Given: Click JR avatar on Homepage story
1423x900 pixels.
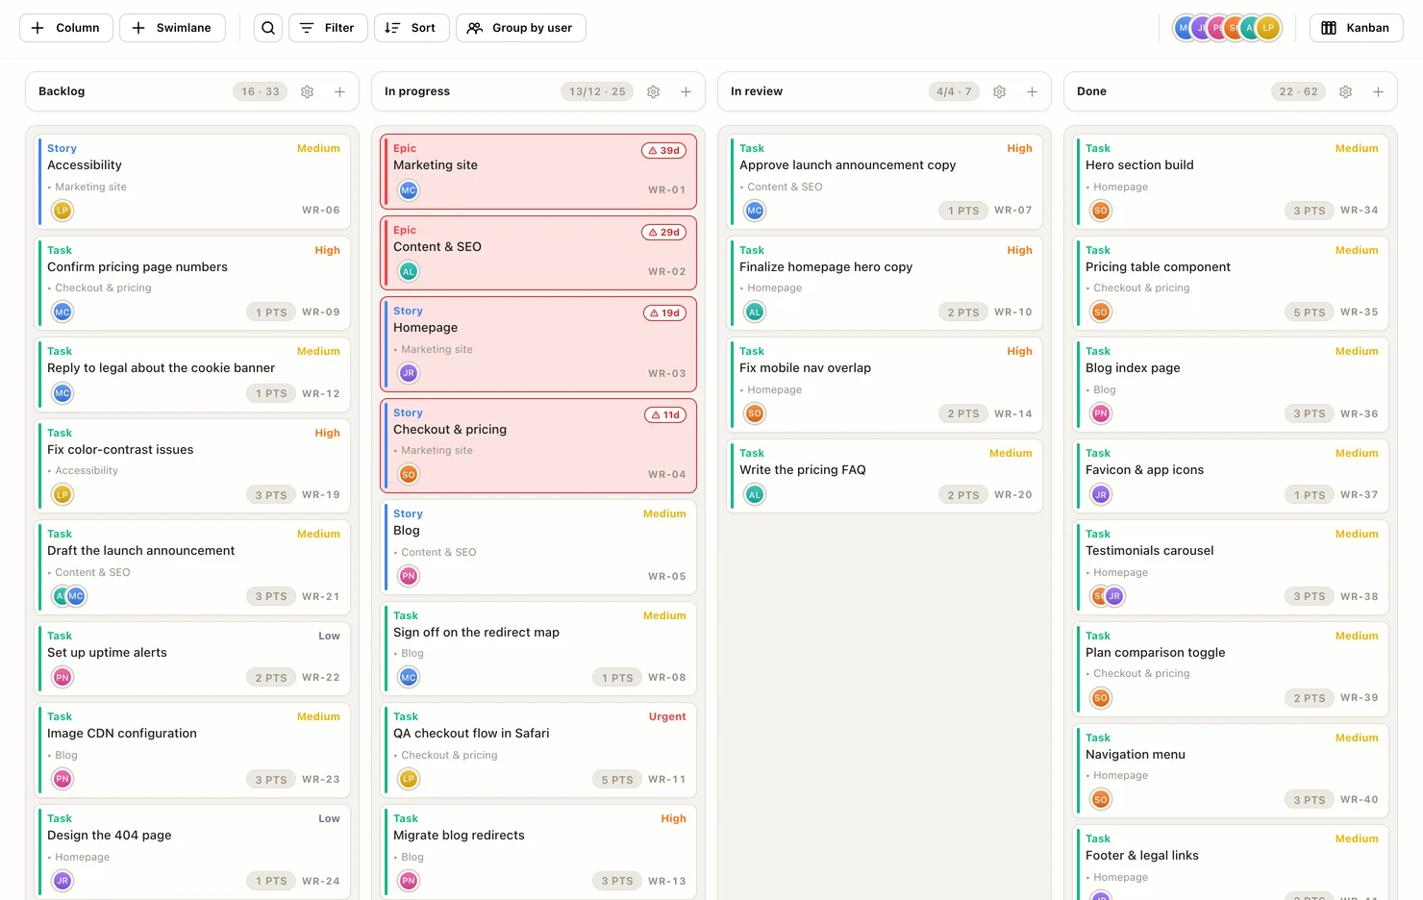Looking at the screenshot, I should tap(409, 373).
